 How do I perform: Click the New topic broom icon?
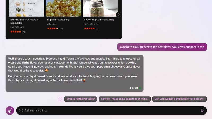[10, 111]
